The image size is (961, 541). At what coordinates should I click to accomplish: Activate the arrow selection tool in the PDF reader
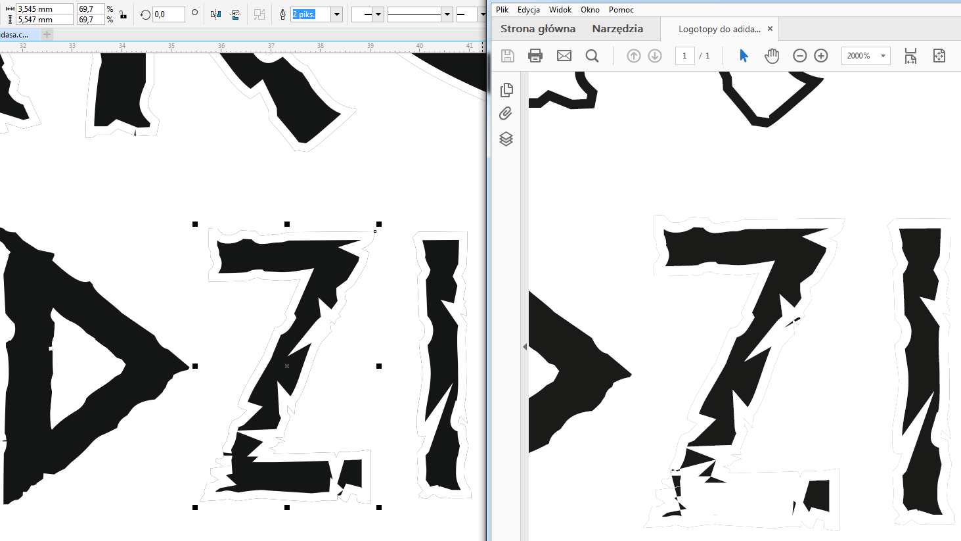[744, 56]
